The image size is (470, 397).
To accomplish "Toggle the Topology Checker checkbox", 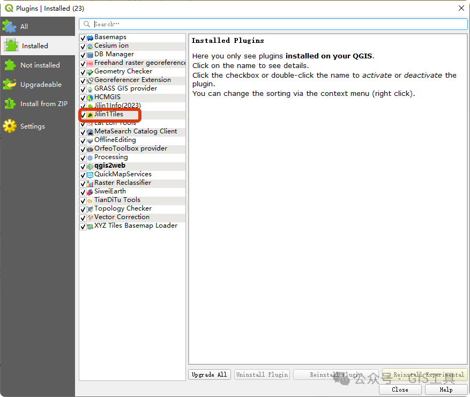I will click(83, 209).
